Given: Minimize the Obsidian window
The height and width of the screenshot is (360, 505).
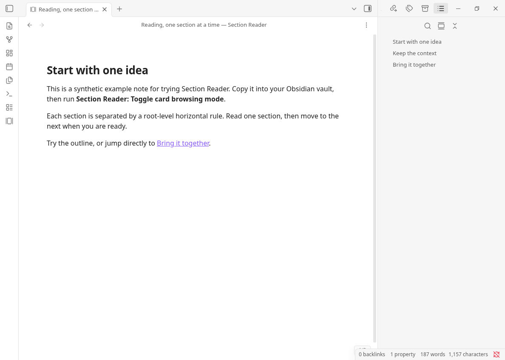Looking at the screenshot, I should (x=458, y=8).
